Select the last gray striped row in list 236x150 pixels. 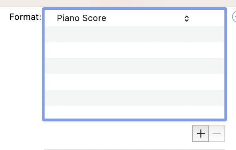tap(134, 98)
